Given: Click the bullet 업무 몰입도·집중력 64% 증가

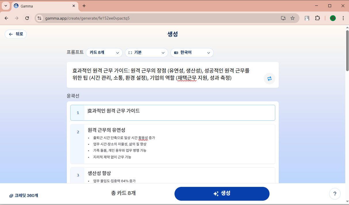Looking at the screenshot, I should pos(114,181).
